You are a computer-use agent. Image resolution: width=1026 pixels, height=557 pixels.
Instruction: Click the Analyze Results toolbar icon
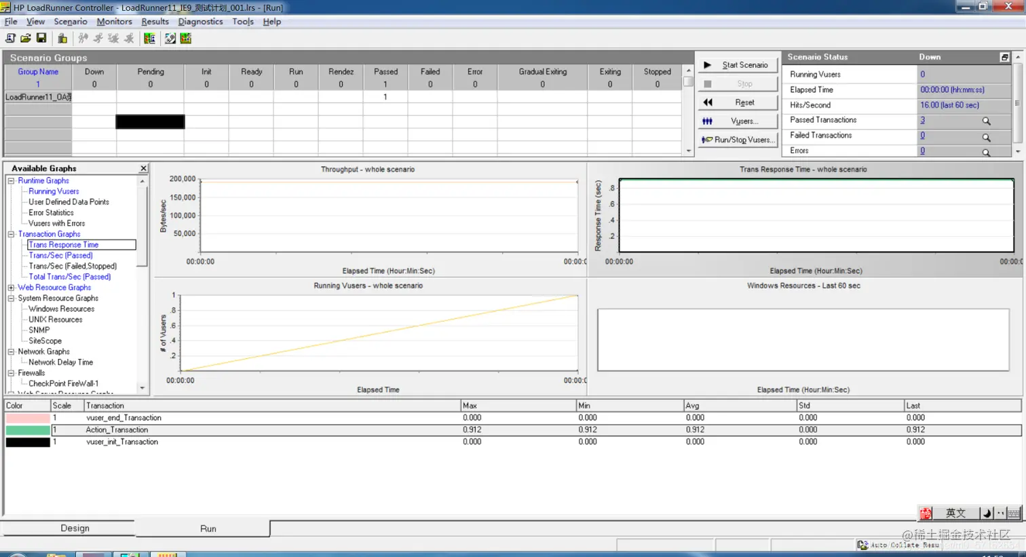coord(149,39)
